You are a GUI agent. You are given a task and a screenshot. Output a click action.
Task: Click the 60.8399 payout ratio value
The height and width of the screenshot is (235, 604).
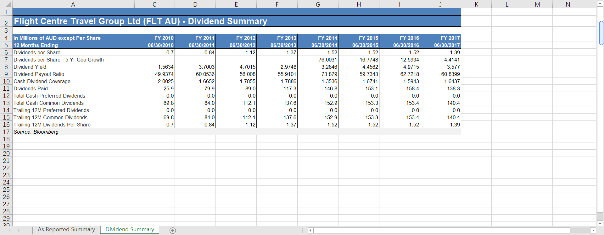(x=441, y=74)
